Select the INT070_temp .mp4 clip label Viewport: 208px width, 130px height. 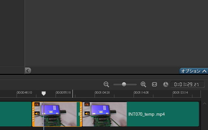146,114
